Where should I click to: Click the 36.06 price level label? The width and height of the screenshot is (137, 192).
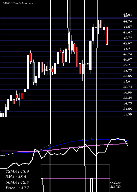point(128,92)
